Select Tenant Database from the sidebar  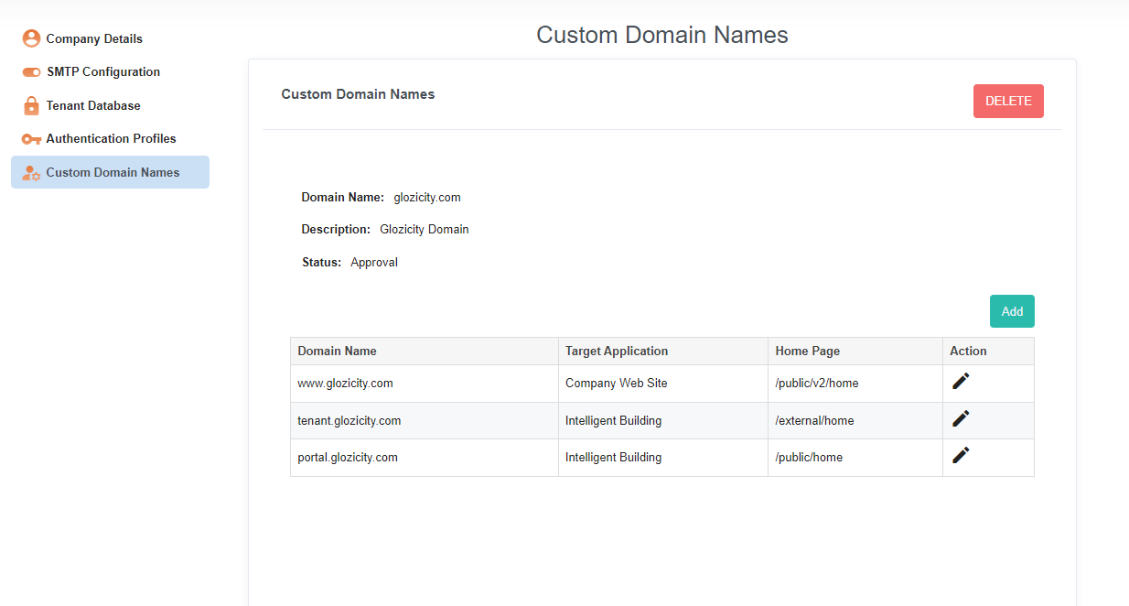click(93, 105)
